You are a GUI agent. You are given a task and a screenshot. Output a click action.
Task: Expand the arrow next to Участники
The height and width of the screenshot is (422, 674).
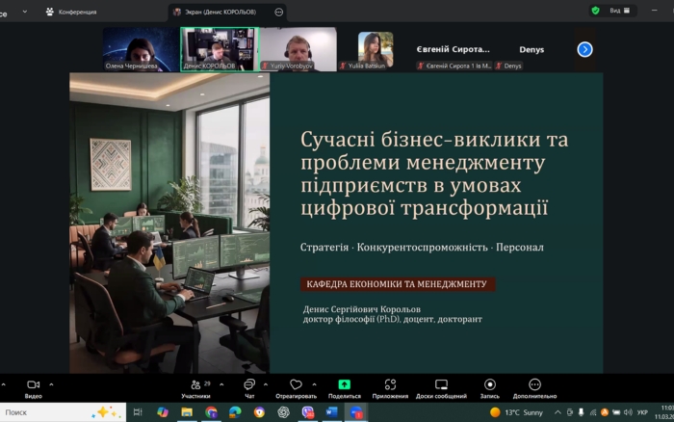tap(221, 383)
